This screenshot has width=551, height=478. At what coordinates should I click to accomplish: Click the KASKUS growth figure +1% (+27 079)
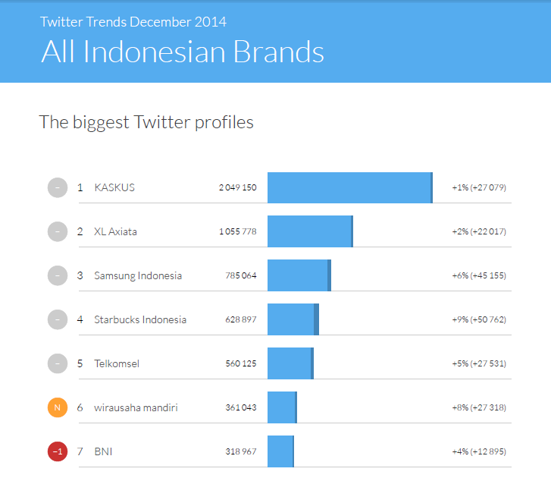[478, 187]
